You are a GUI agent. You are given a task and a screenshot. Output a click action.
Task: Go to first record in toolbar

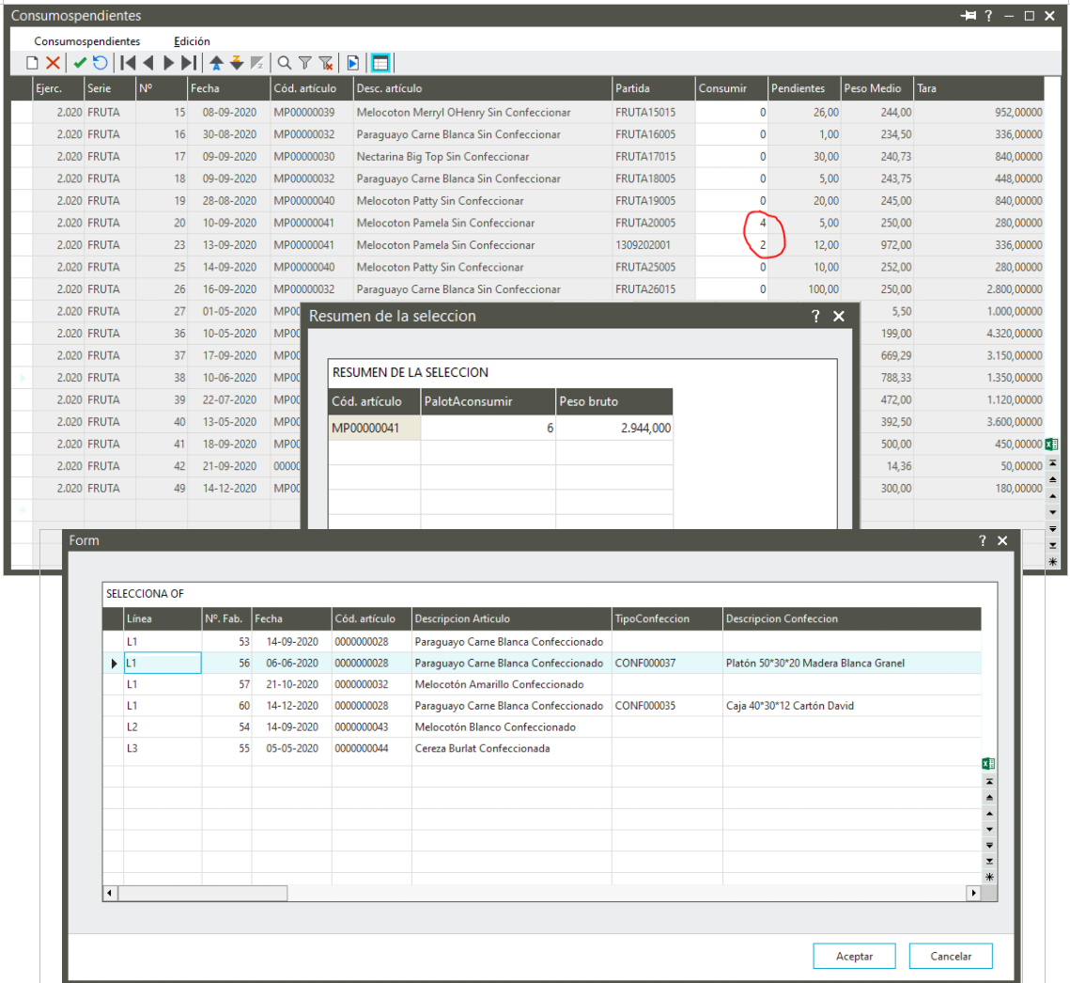[128, 63]
